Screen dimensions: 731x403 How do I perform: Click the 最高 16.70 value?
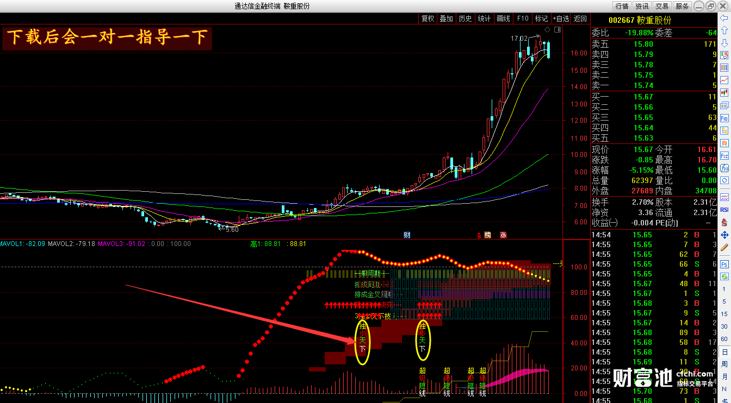point(707,160)
